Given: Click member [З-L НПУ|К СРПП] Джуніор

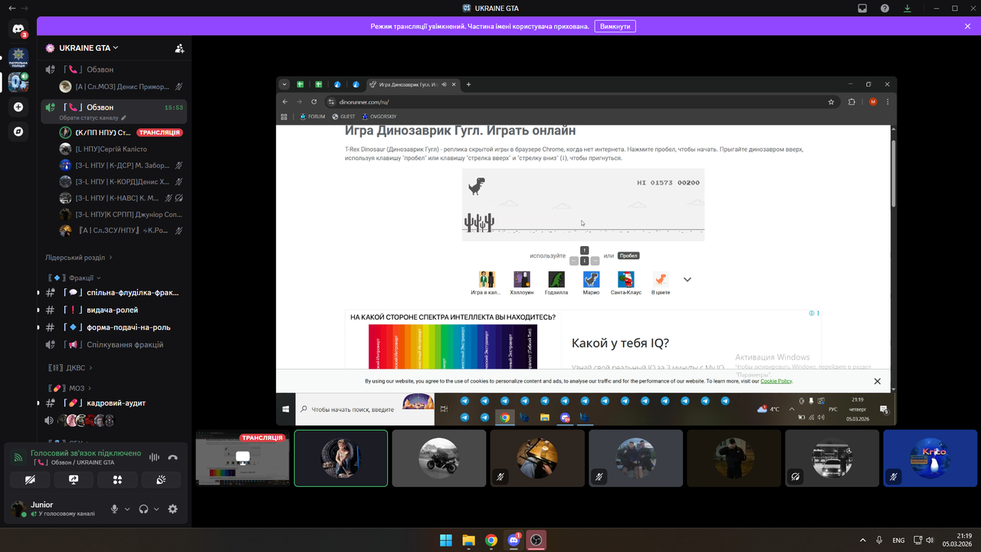Looking at the screenshot, I should (x=121, y=214).
